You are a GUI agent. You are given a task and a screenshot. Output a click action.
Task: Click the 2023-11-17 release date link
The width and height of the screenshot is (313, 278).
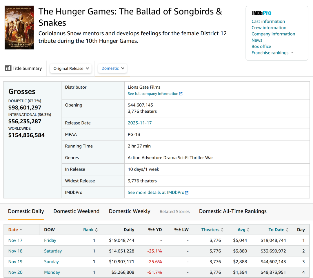tap(140, 123)
